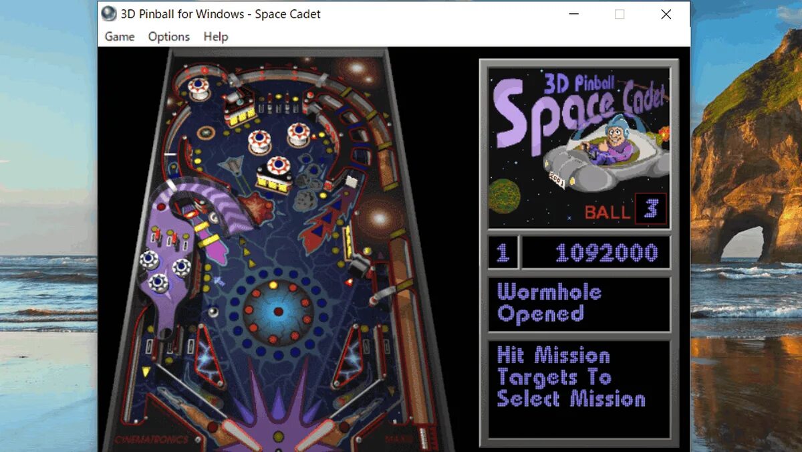Click the player number 1 box
Screen dimensions: 802x452
[503, 253]
